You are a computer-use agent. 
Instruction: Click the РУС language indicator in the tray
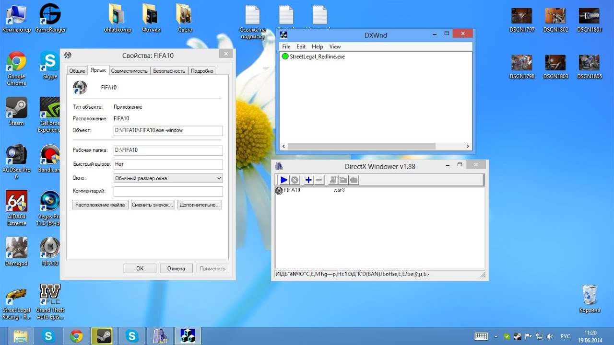(x=566, y=336)
